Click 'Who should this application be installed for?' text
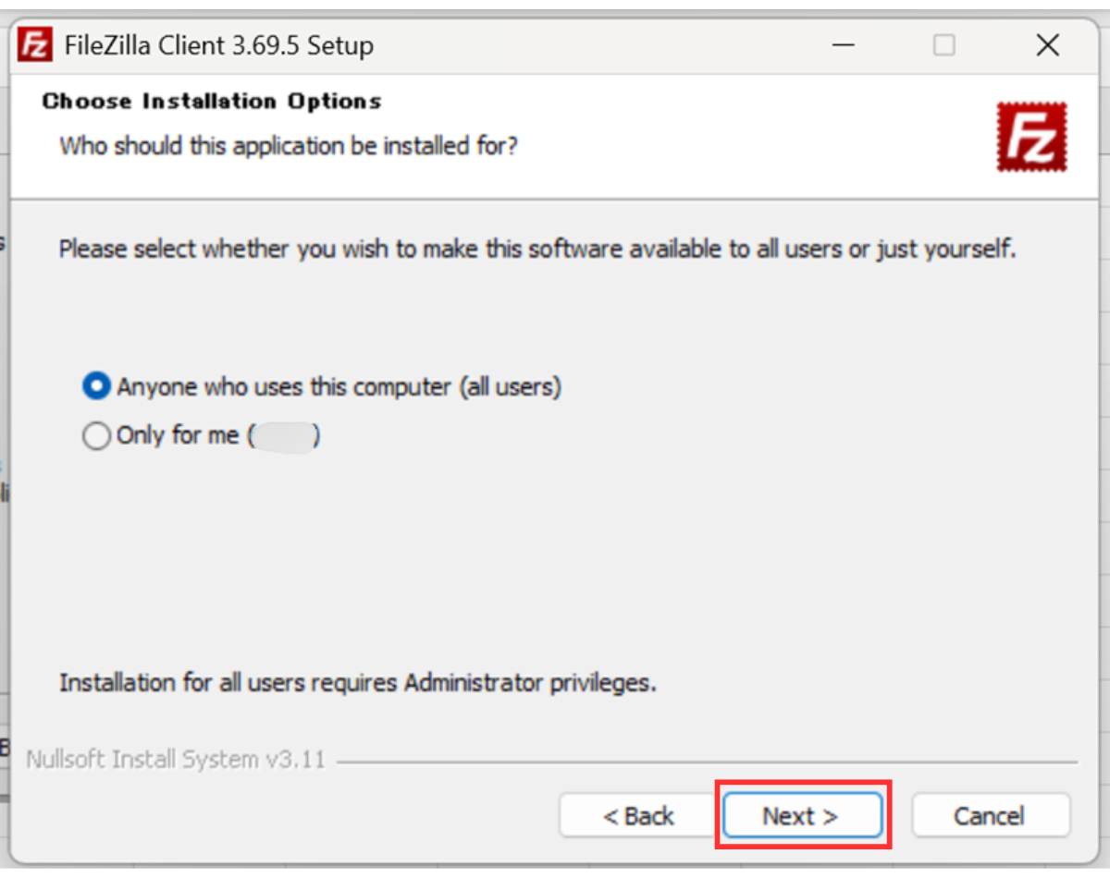 click(289, 146)
